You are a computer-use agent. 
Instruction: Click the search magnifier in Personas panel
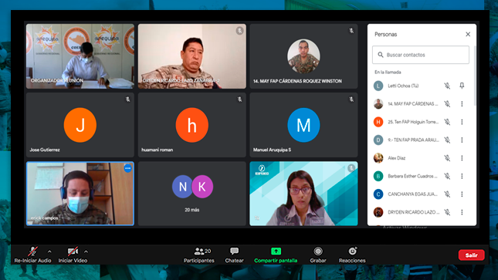pos(381,55)
